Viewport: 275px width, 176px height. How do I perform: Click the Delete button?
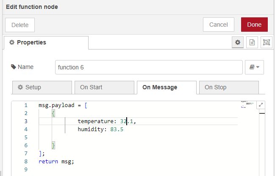point(20,25)
